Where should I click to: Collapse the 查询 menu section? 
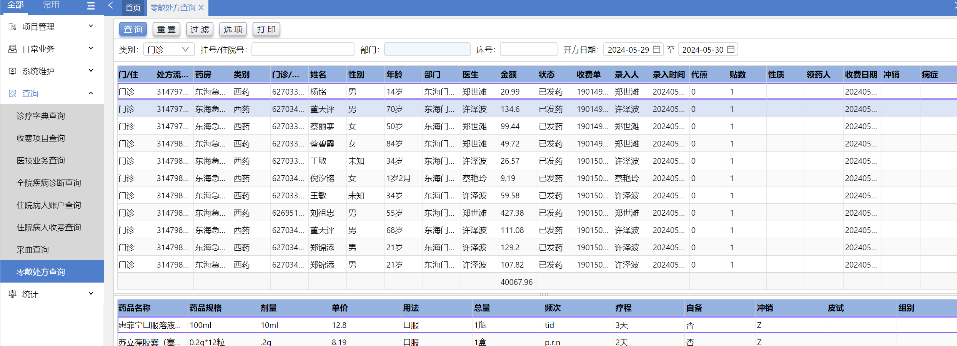(x=91, y=93)
